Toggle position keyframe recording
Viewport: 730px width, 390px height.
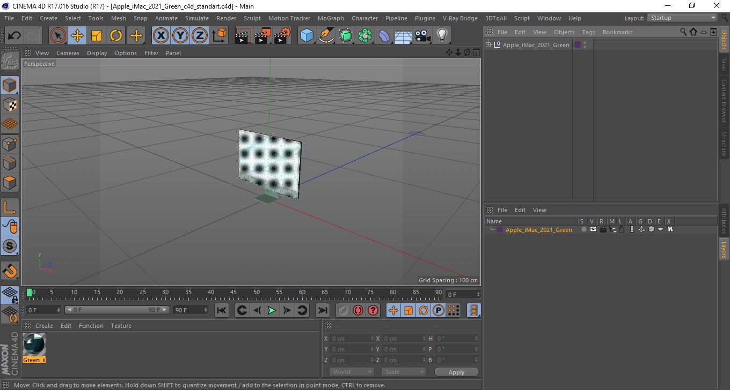(x=393, y=310)
